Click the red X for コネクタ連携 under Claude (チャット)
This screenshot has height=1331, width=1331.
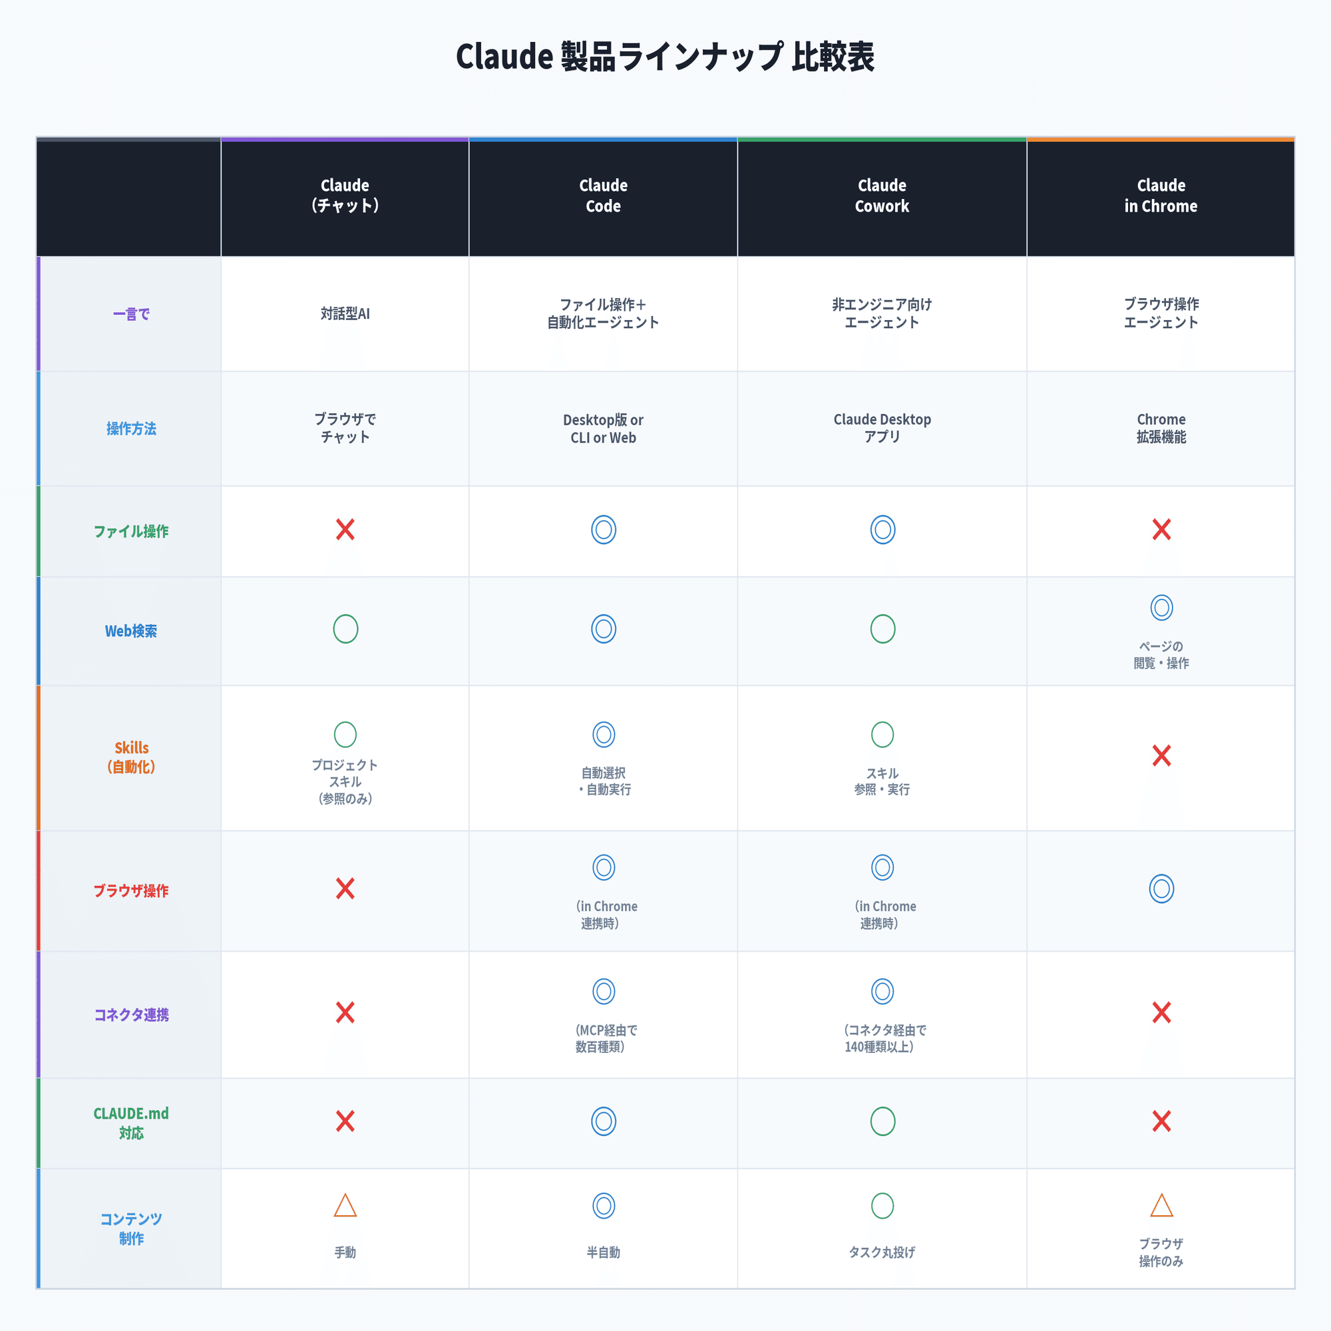point(345,1013)
